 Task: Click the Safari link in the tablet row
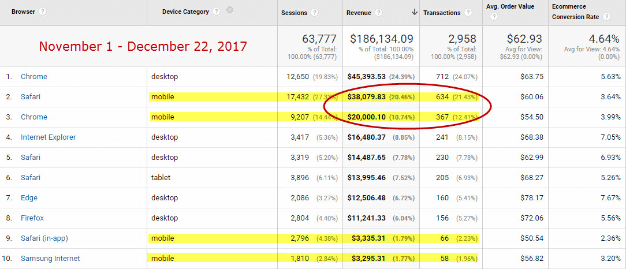31,178
